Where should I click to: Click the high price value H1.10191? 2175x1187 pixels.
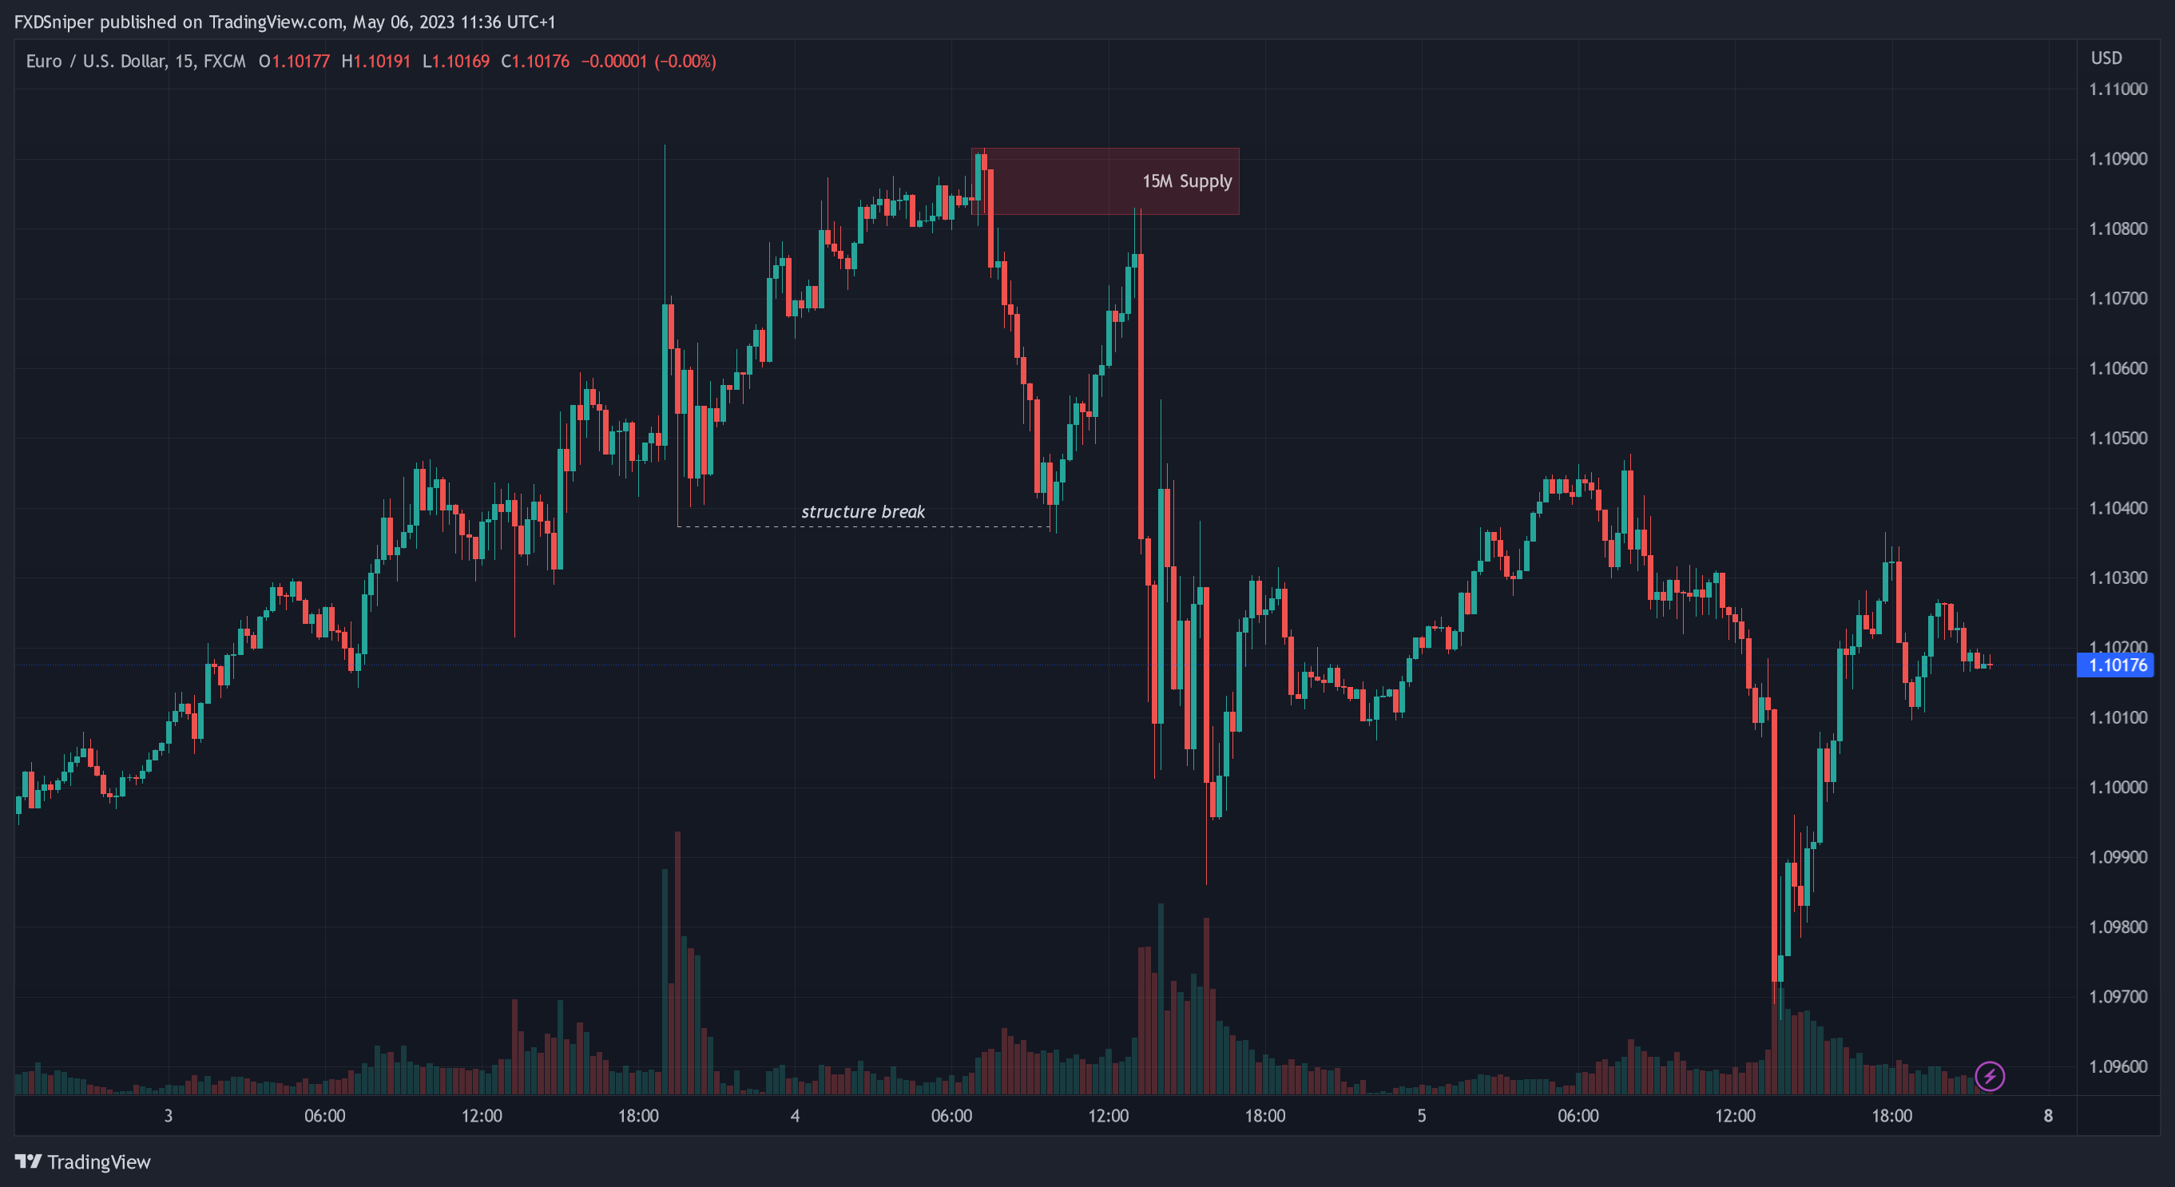coord(375,62)
